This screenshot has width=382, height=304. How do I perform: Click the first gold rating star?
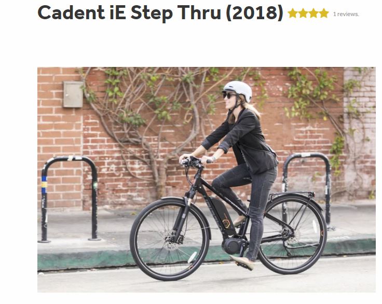293,13
